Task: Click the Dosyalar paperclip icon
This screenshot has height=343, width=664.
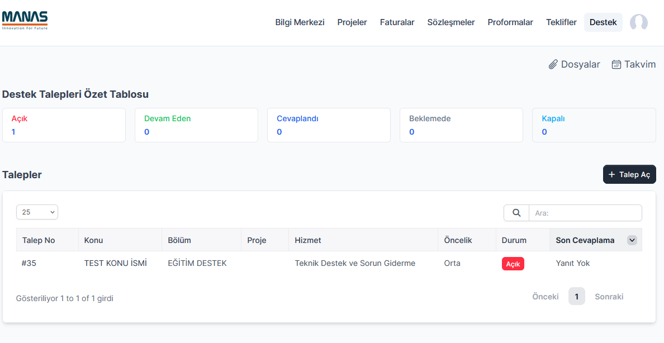Action: (x=553, y=64)
